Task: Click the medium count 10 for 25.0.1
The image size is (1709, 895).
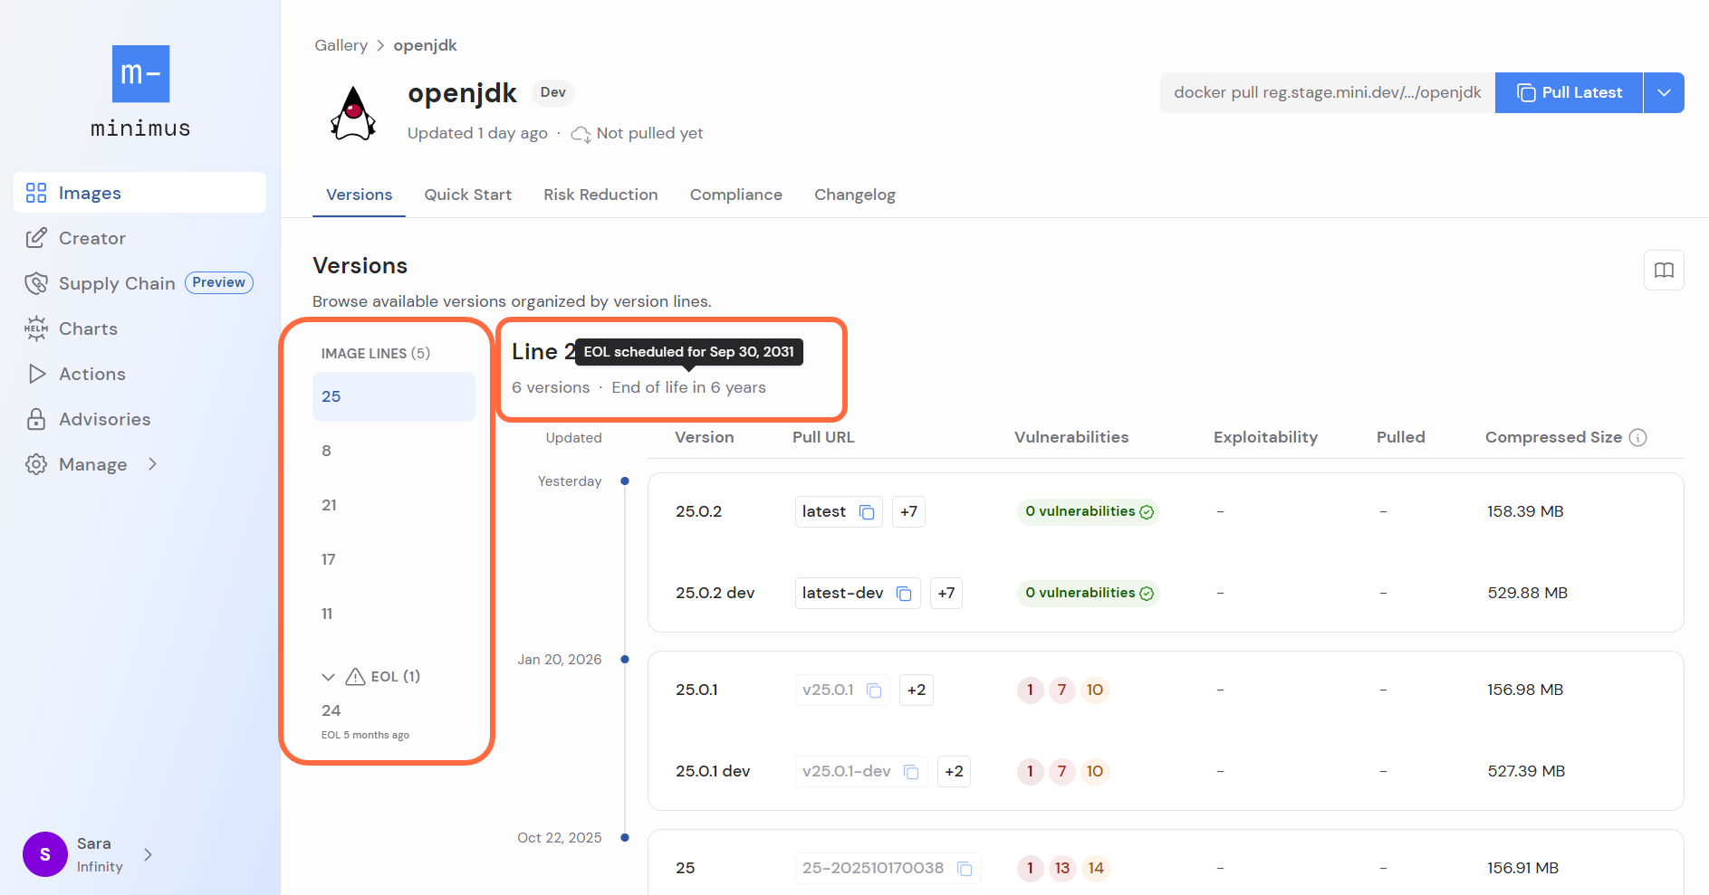Action: (1095, 690)
